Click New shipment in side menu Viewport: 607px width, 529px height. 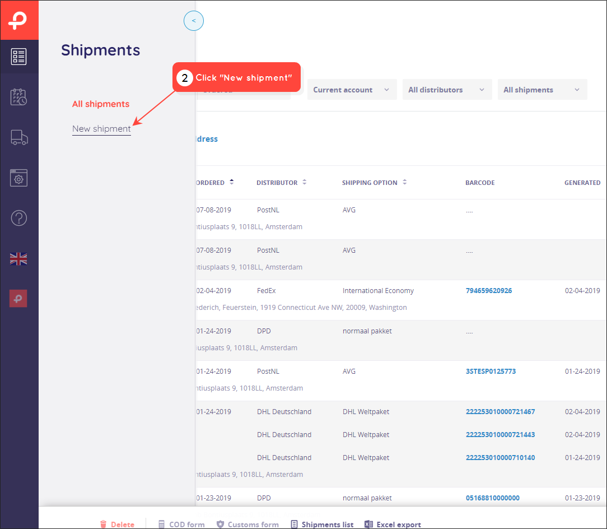coord(101,129)
